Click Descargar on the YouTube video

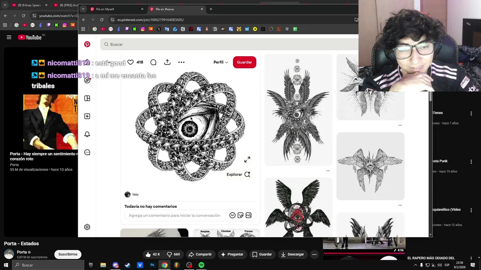pos(293,254)
